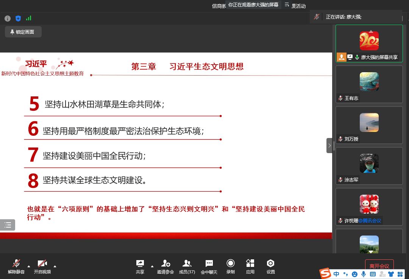Click the red 离开会议 button

[x=379, y=266]
